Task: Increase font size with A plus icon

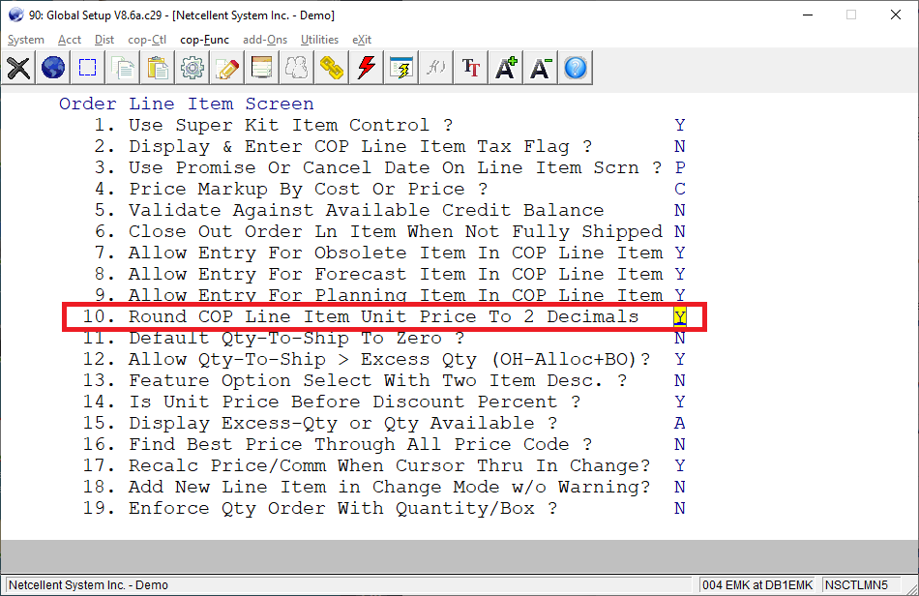Action: [506, 68]
